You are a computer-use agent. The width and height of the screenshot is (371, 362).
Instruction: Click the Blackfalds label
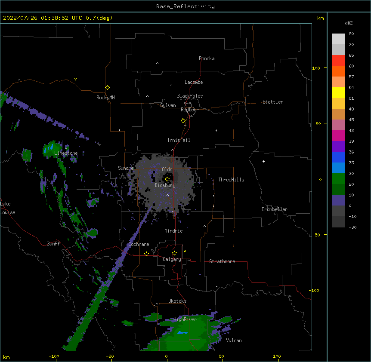tap(190, 96)
